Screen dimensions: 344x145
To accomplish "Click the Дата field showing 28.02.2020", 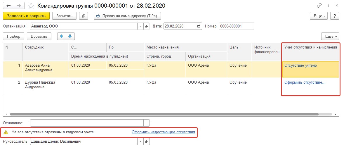I will (180, 26).
